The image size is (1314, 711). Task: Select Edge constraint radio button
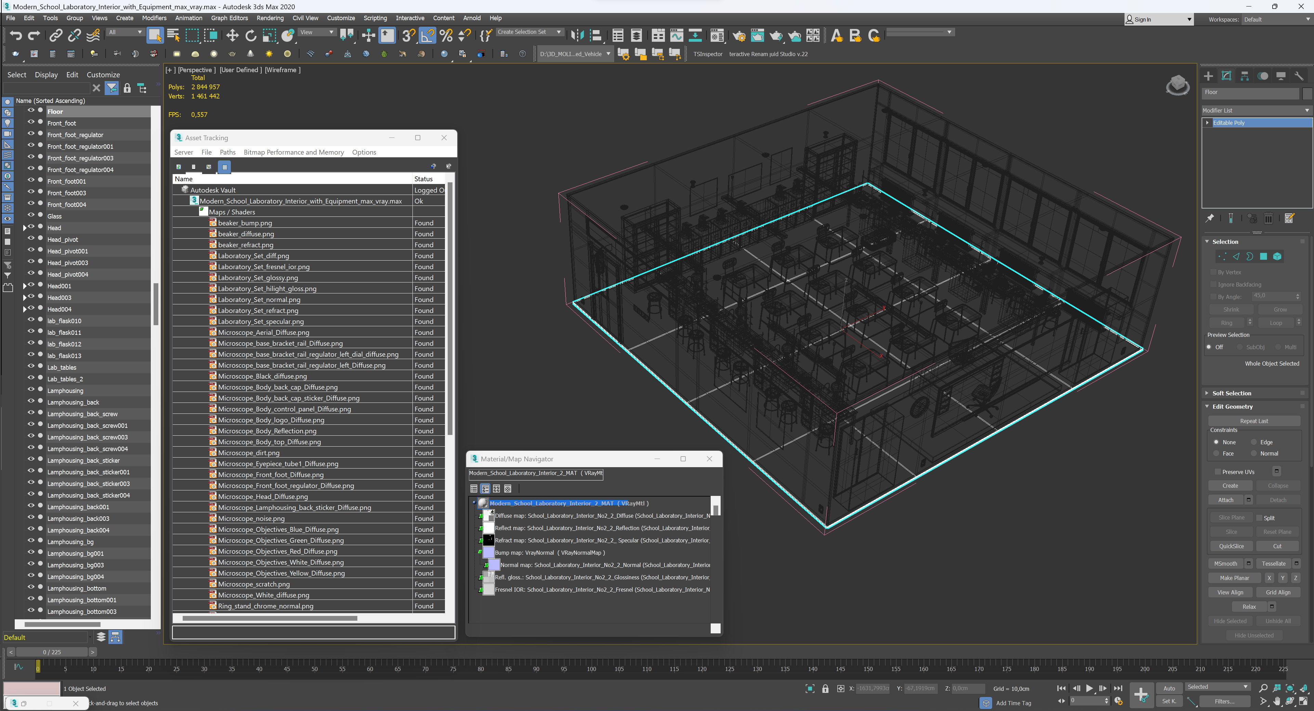tap(1254, 442)
